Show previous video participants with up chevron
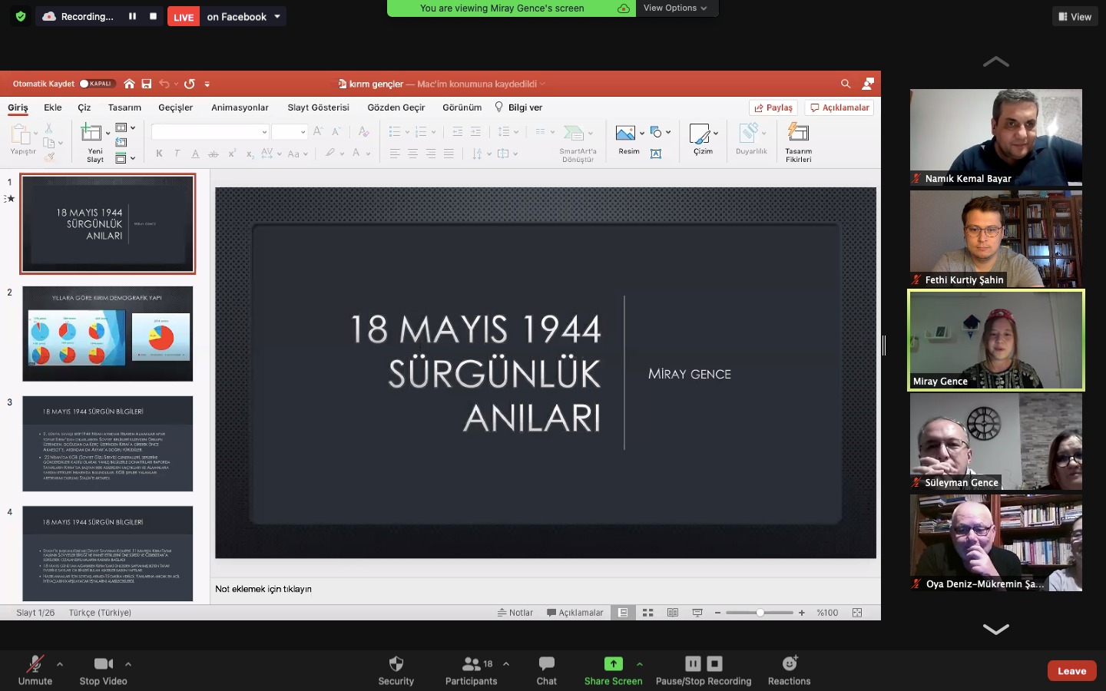The height and width of the screenshot is (691, 1106). (x=996, y=61)
